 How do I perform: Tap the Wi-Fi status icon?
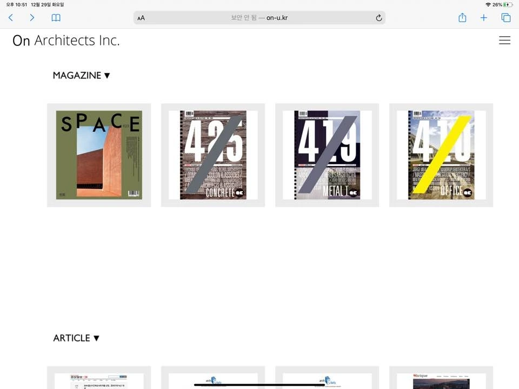488,5
